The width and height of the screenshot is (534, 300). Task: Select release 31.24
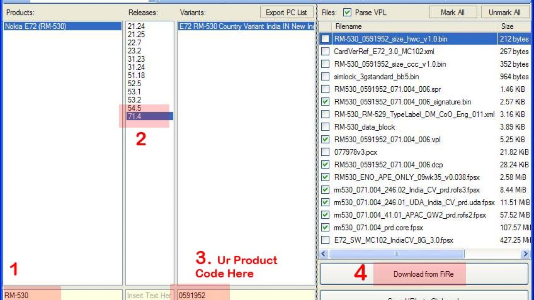click(x=136, y=67)
